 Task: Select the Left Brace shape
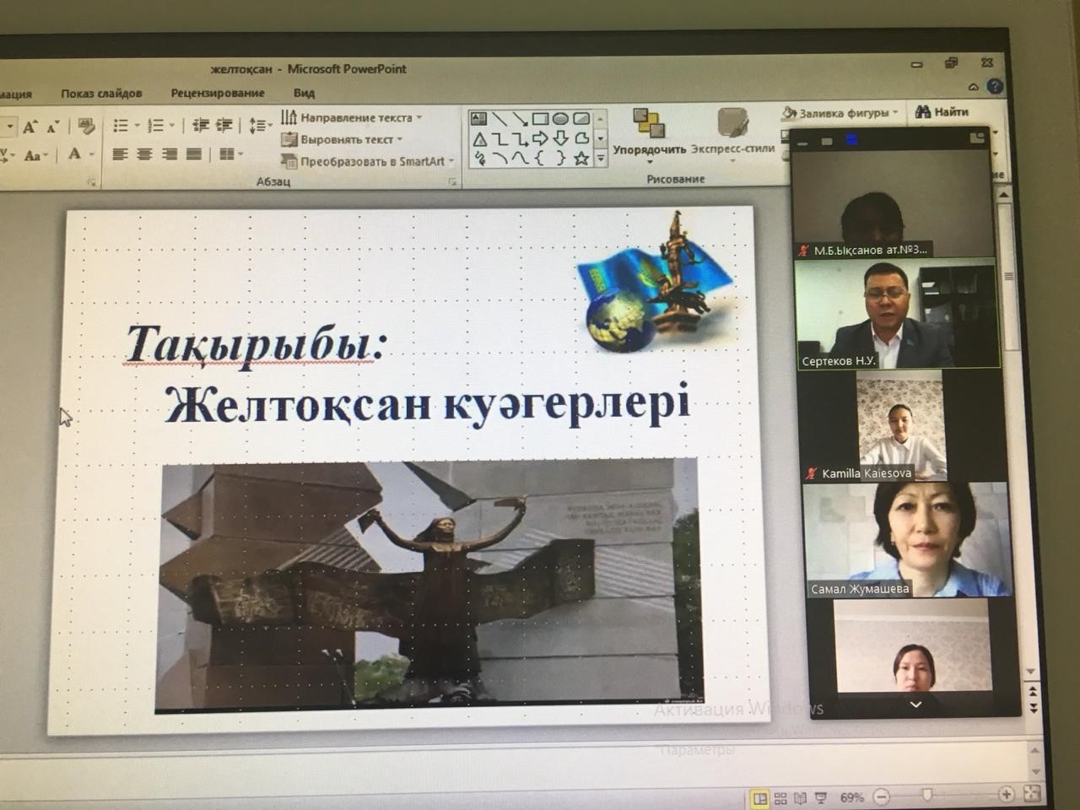click(540, 158)
